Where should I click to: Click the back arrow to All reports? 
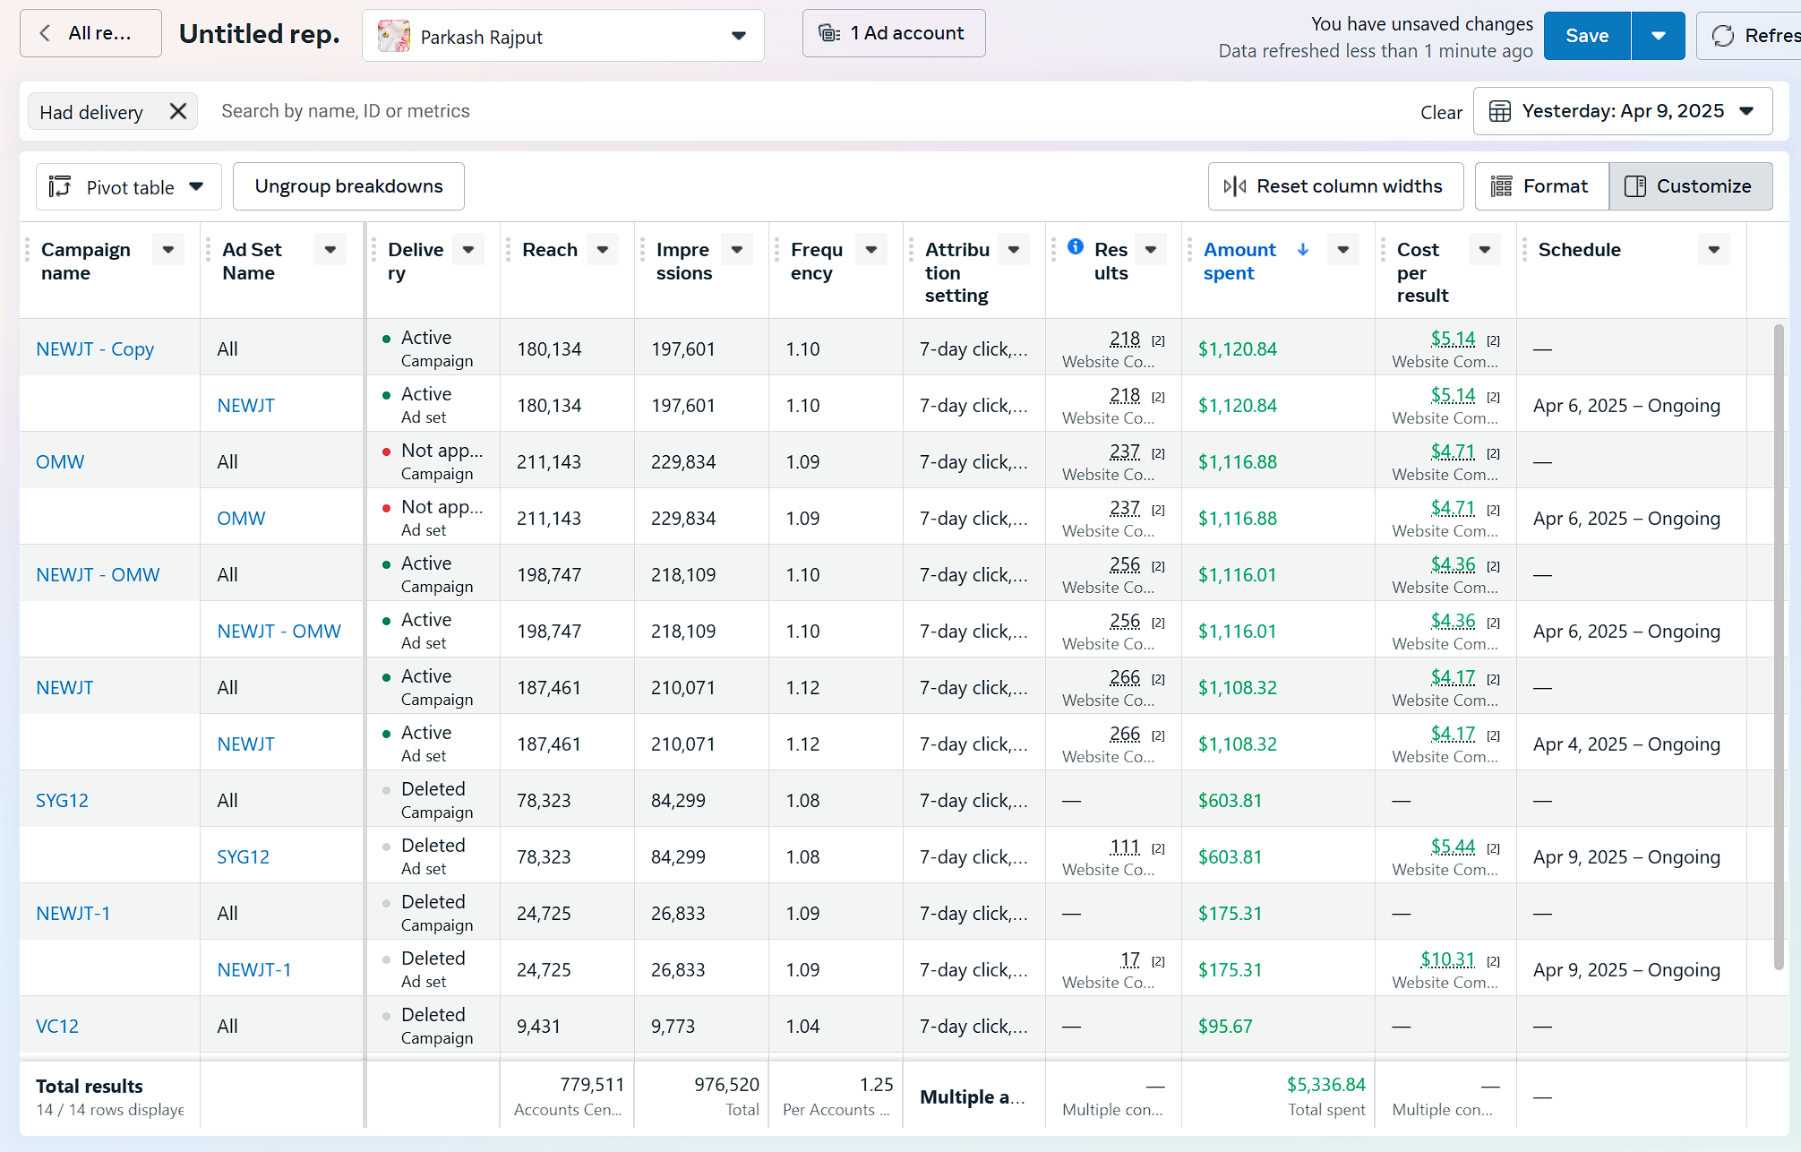[46, 34]
